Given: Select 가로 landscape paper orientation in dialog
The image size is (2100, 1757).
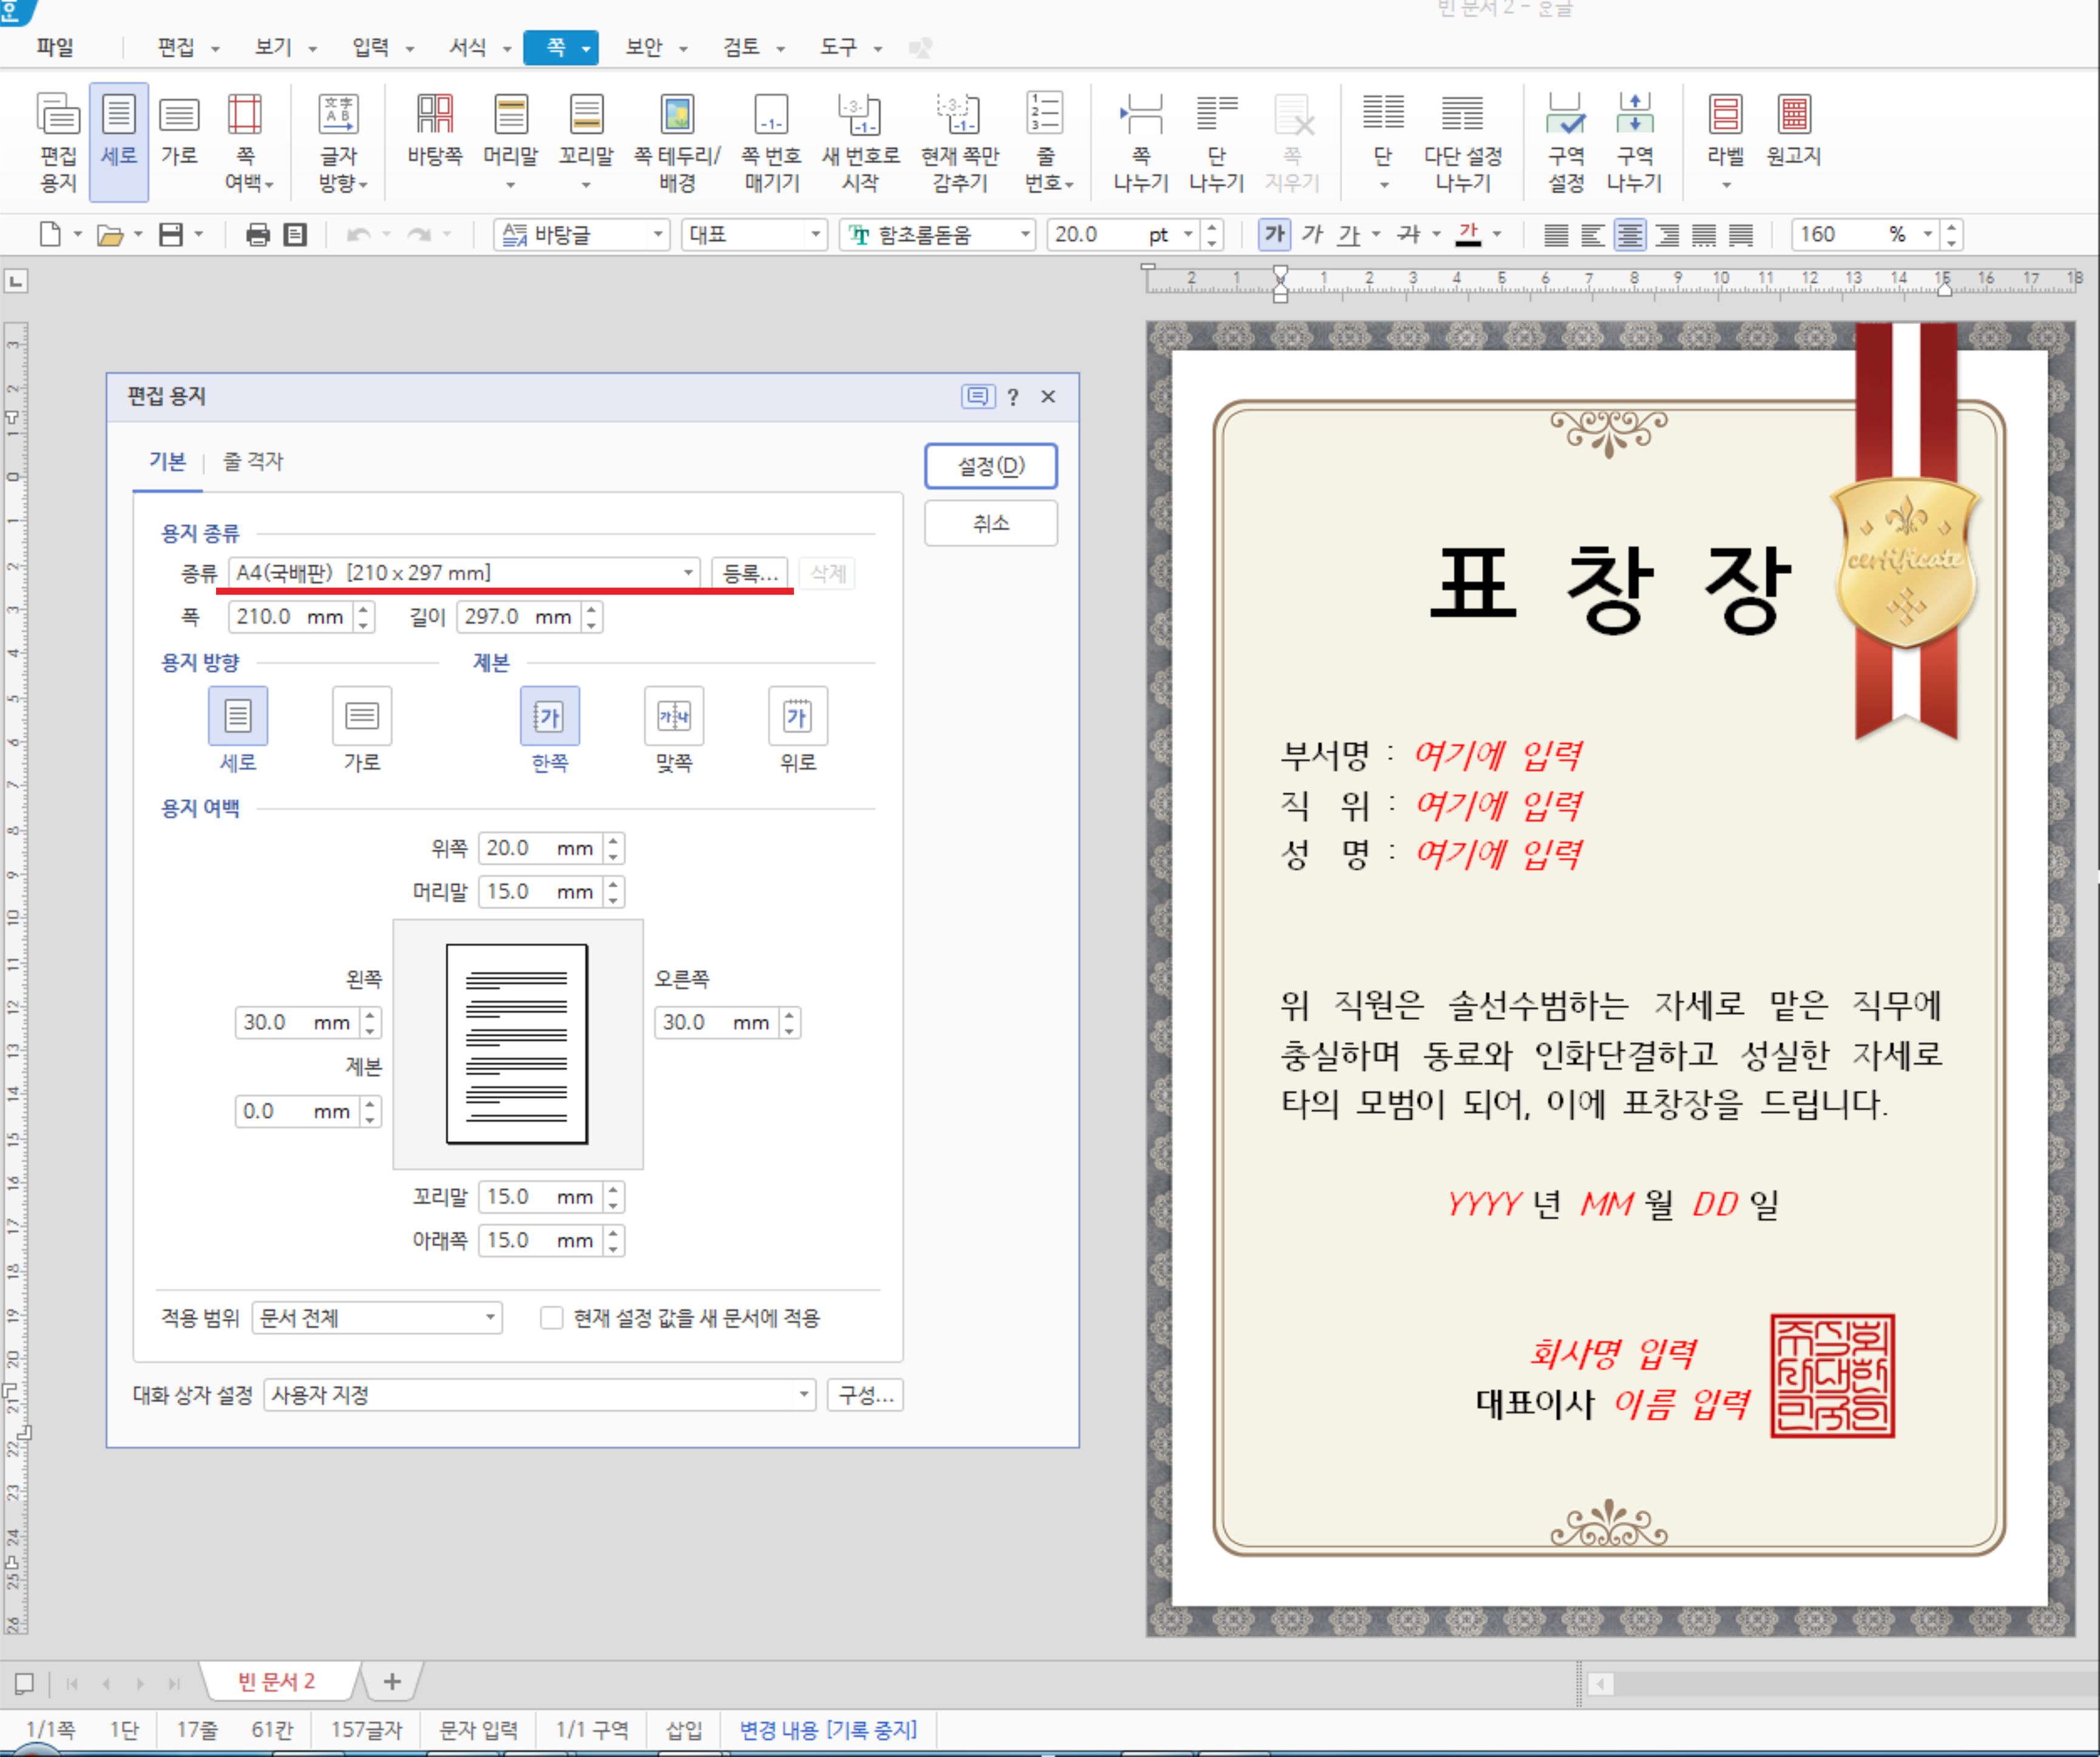Looking at the screenshot, I should coord(362,717).
